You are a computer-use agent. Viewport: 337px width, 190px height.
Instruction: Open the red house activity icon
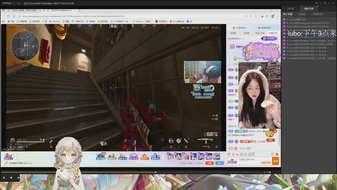[144, 157]
